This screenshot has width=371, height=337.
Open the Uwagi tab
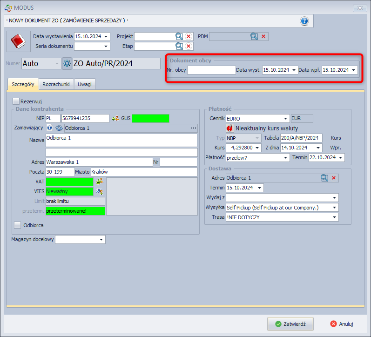click(x=85, y=84)
